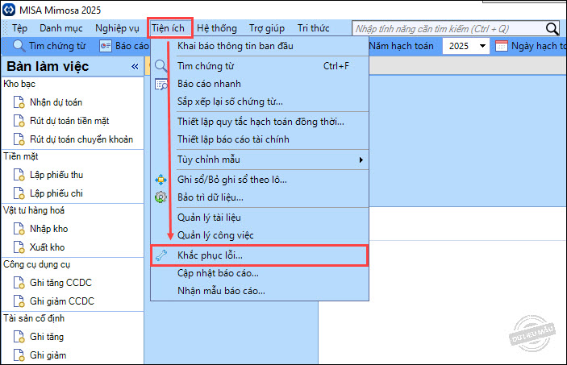Click the Ngày hạch toán calendar icon
The image size is (567, 365).
click(502, 46)
